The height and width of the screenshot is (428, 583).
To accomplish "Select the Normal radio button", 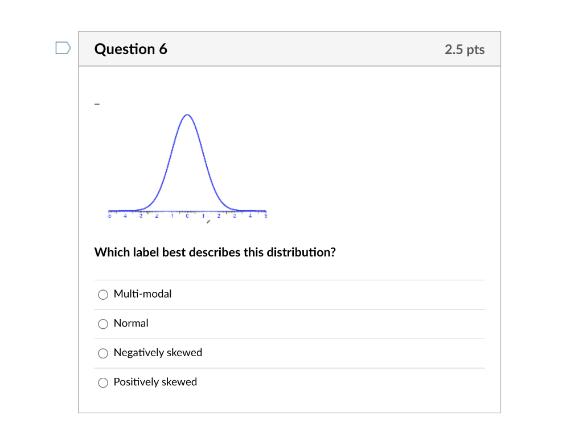I will (102, 324).
